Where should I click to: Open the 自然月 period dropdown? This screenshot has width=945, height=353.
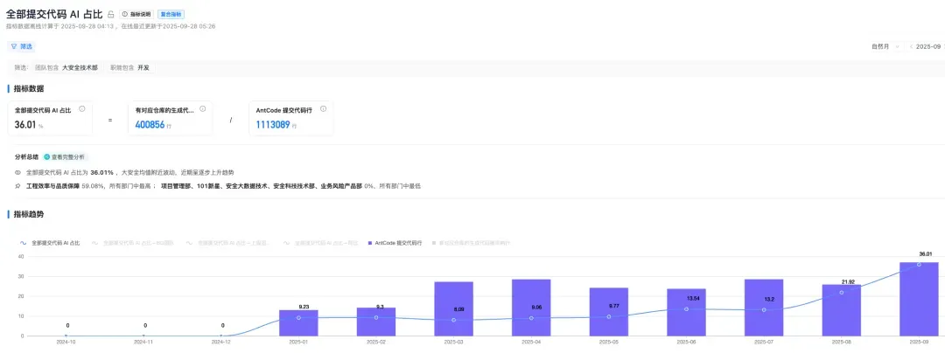[885, 47]
